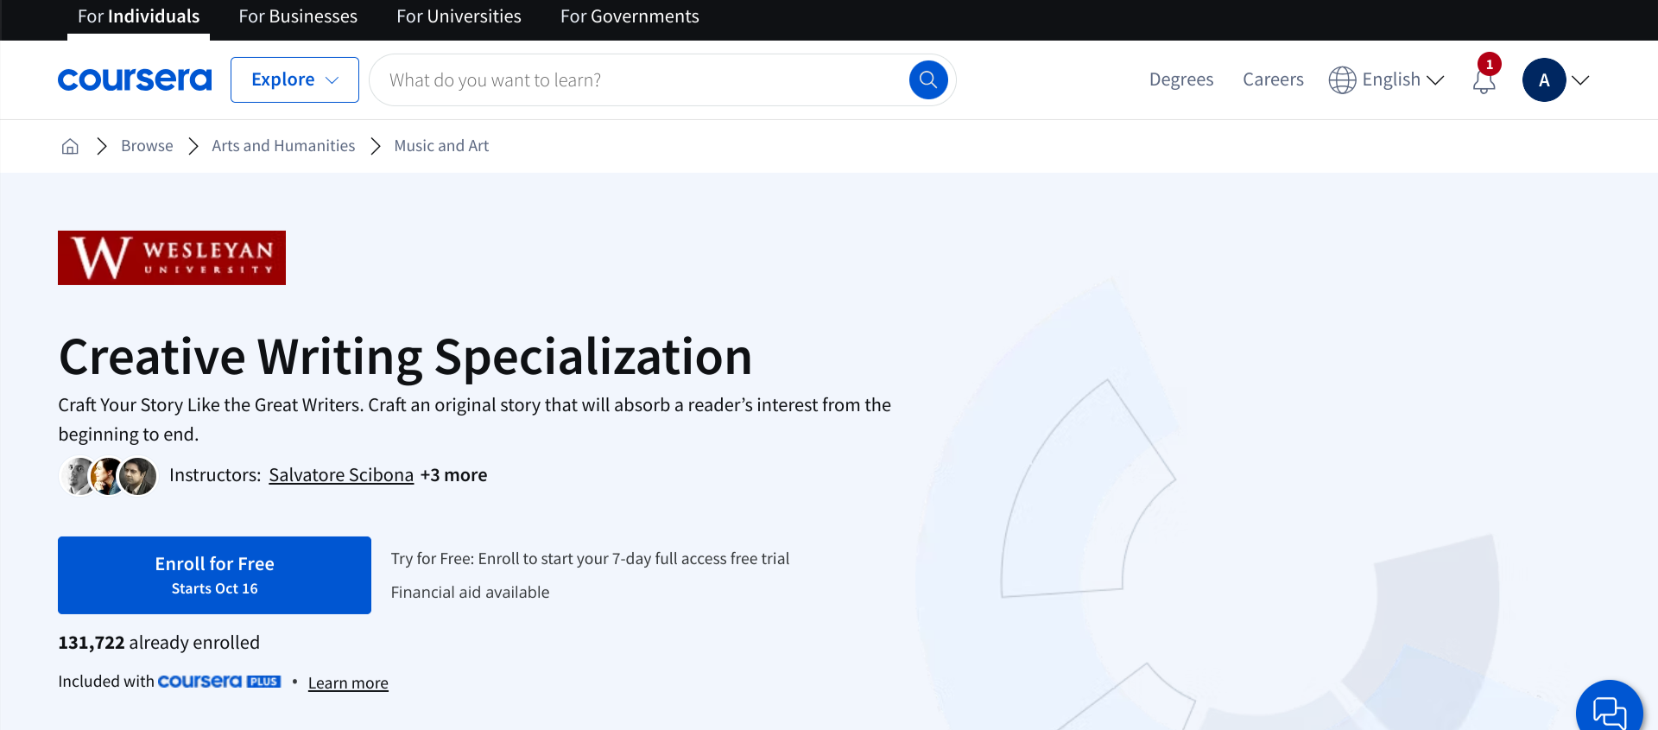Image resolution: width=1658 pixels, height=730 pixels.
Task: Navigate to Arts and Humanities breadcrumb
Action: (x=283, y=146)
